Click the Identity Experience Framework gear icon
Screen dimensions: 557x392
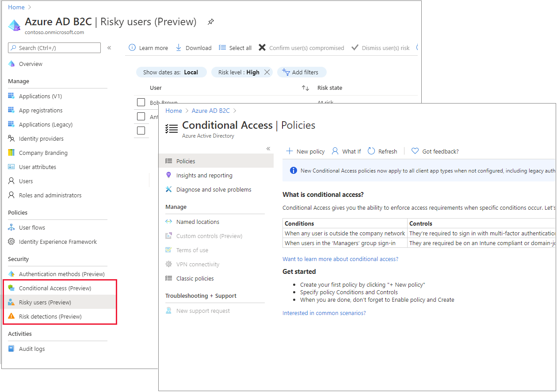[x=11, y=242]
